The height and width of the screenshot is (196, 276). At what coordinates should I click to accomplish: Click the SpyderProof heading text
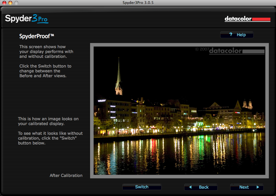37,36
